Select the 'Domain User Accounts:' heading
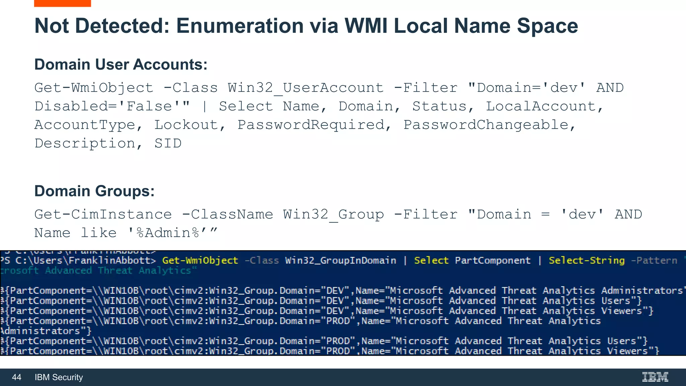The image size is (686, 386). [x=121, y=64]
